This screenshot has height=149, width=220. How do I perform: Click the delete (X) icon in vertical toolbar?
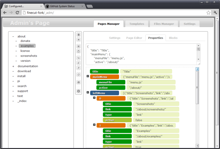79,40
